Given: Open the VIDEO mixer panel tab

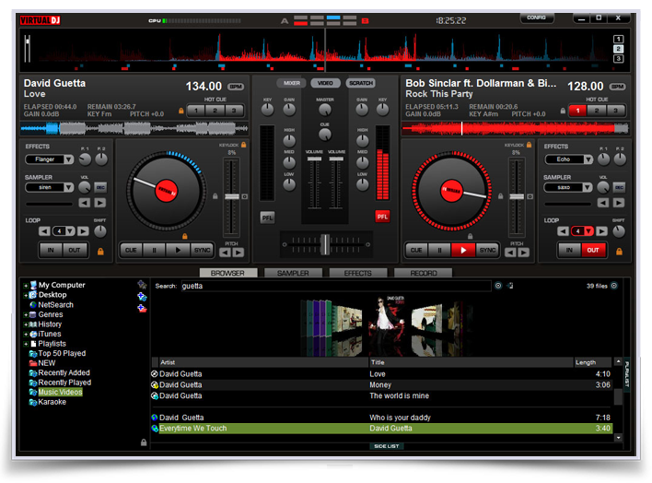Looking at the screenshot, I should (x=326, y=83).
